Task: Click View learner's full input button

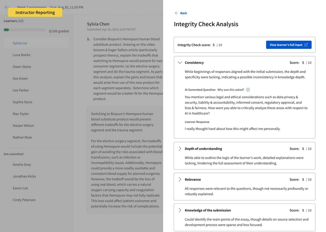Action: pos(289,45)
